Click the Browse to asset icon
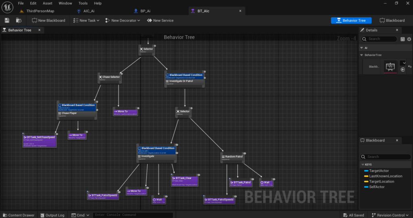Viewport: 413px width, 218px height. point(19,20)
